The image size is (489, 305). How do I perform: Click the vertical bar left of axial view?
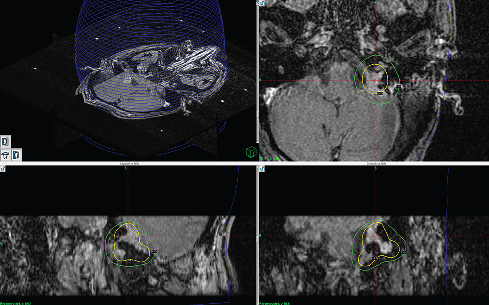click(x=258, y=81)
